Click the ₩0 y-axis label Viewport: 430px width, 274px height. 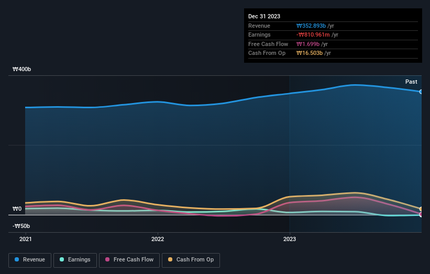(x=17, y=209)
